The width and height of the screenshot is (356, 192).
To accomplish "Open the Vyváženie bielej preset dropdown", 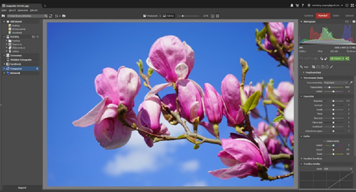I will 335,83.
